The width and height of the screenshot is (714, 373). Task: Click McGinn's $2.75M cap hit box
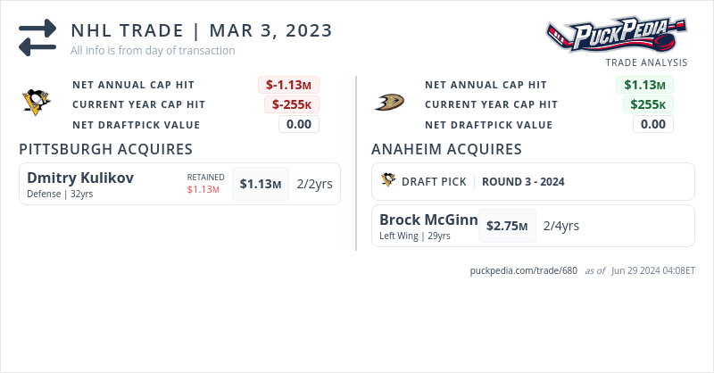pyautogui.click(x=507, y=227)
